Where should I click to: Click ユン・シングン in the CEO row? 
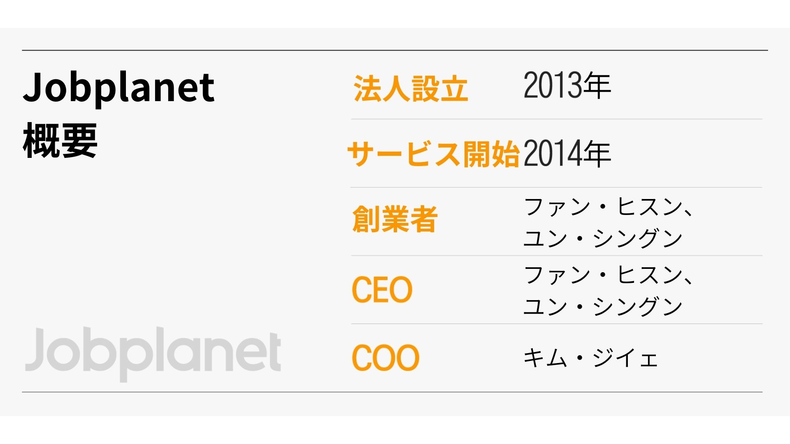coord(603,306)
